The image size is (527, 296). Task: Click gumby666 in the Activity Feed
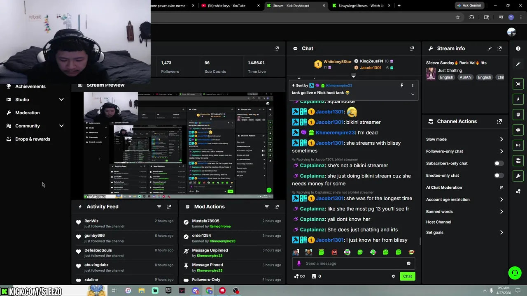pos(95,236)
